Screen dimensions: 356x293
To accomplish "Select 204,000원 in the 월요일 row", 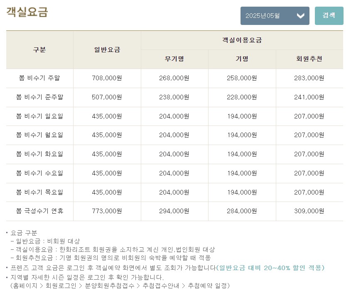I will 174,135.
